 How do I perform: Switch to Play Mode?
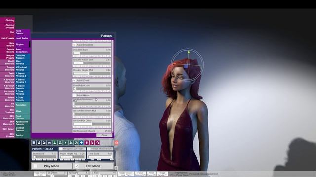51,166
